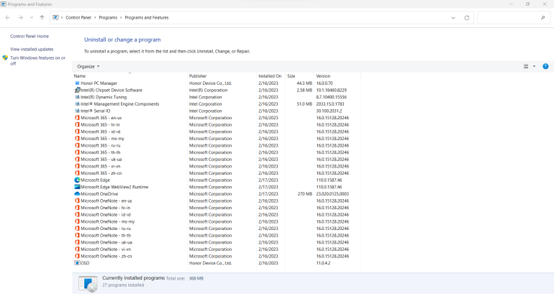Screen dimensions: 554x294
Task: Expand the address bar history dropdown
Action: 453,17
